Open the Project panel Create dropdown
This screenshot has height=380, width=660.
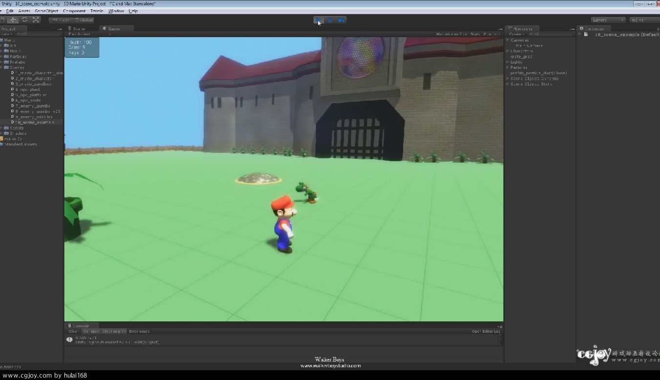pyautogui.click(x=6, y=34)
